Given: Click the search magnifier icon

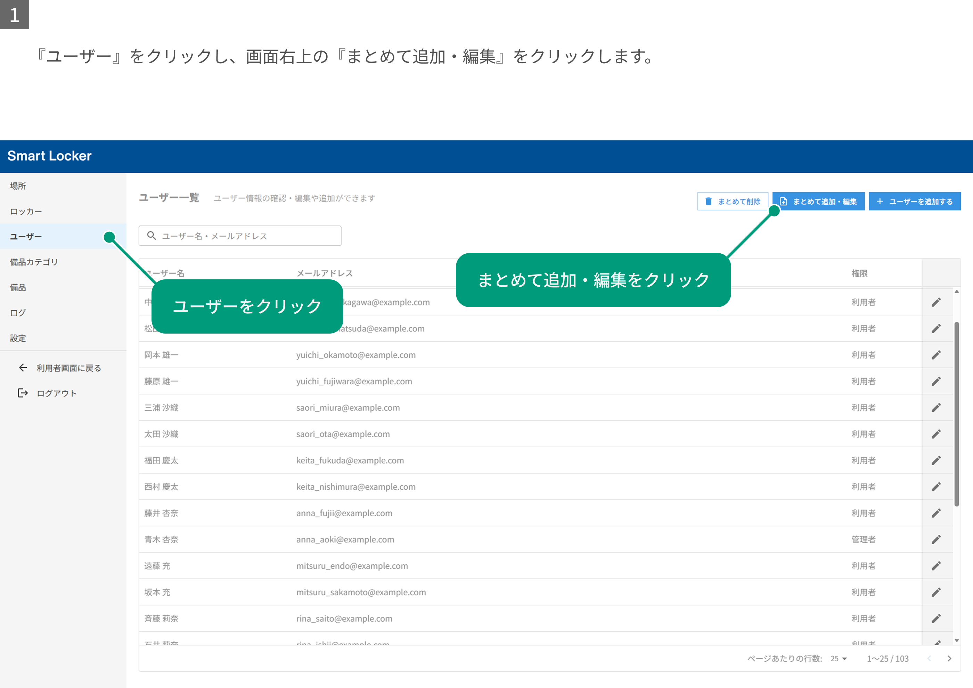Looking at the screenshot, I should 151,236.
